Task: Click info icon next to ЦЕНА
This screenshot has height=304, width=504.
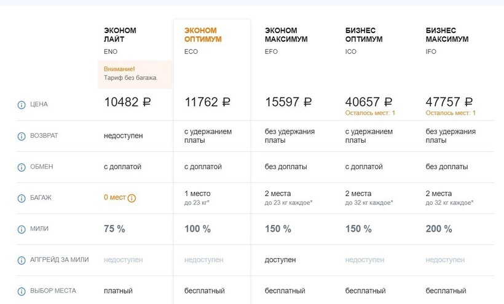Action: 22,104
